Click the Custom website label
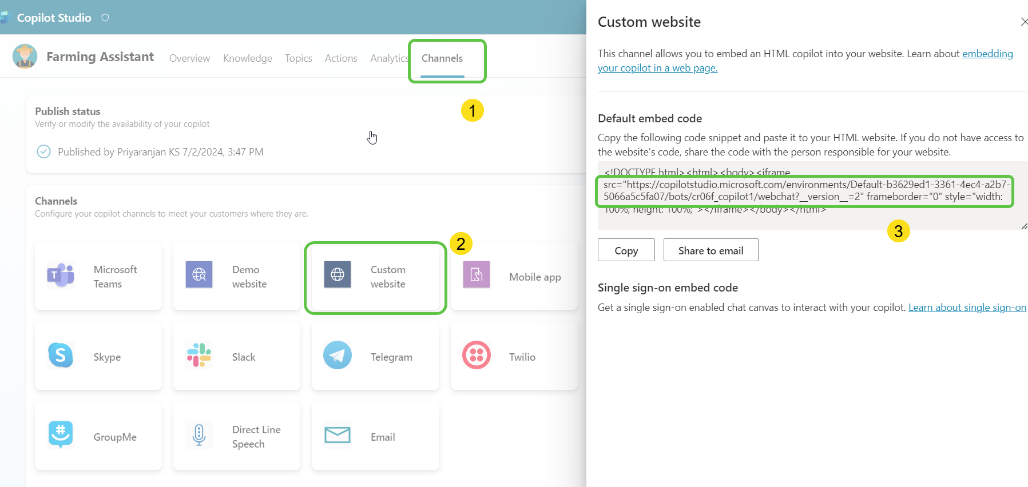 pos(388,277)
